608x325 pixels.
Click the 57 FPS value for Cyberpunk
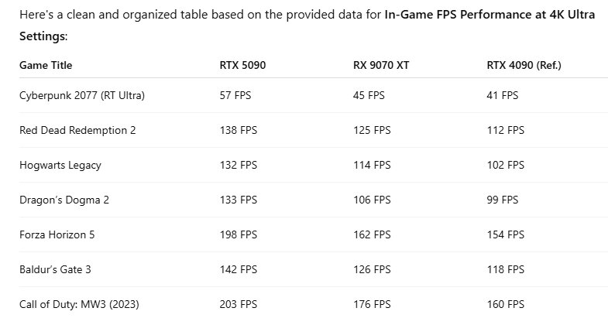pos(235,95)
